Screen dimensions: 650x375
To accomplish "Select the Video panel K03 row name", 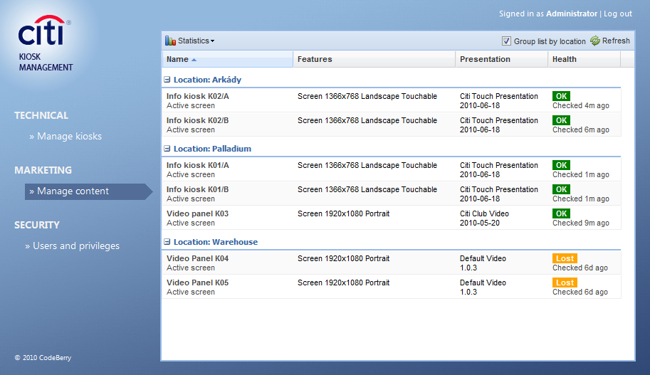I will 197,213.
